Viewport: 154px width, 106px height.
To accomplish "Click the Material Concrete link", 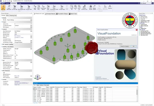I will tap(19, 37).
